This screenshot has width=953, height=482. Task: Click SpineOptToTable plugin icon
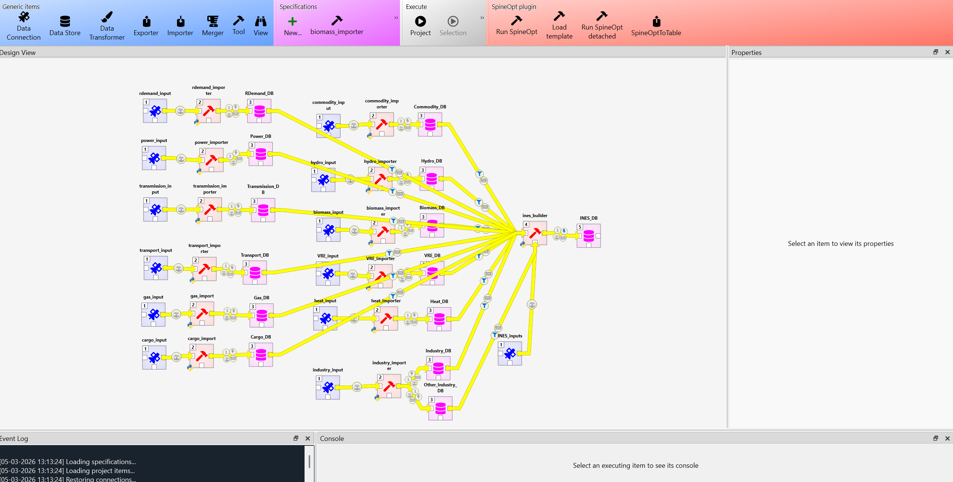656,24
